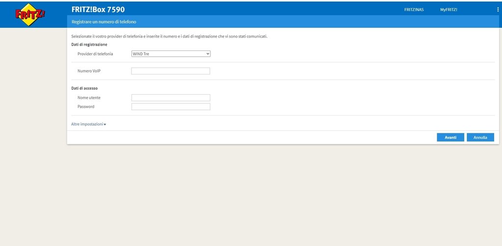
Task: Expand Altre impostazioni section
Action: (x=88, y=124)
